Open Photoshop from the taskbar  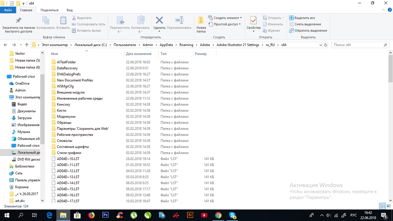105,215
